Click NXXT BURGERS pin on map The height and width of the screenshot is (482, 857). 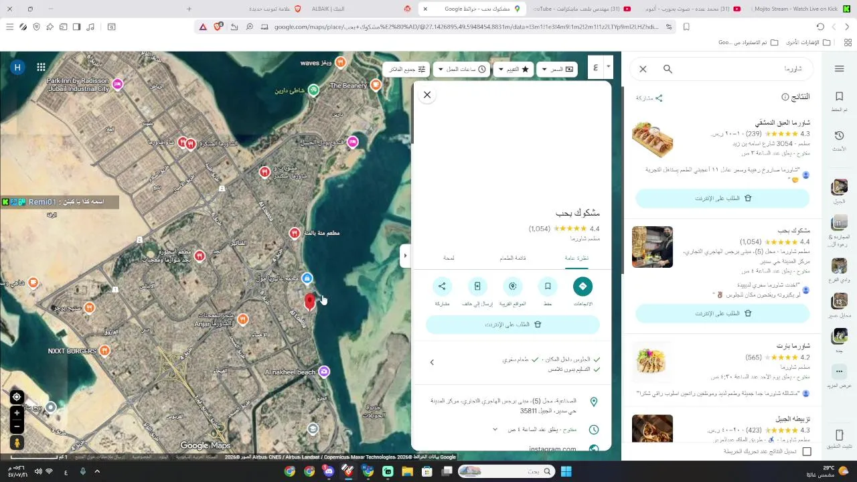(104, 351)
